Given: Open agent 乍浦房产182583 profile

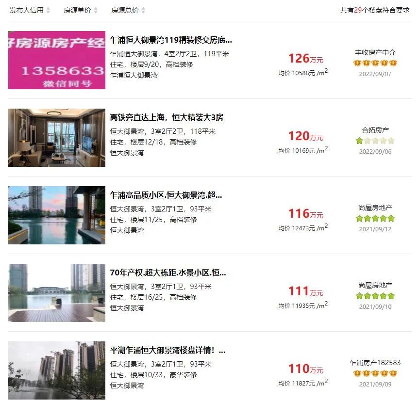Looking at the screenshot, I should (x=375, y=363).
